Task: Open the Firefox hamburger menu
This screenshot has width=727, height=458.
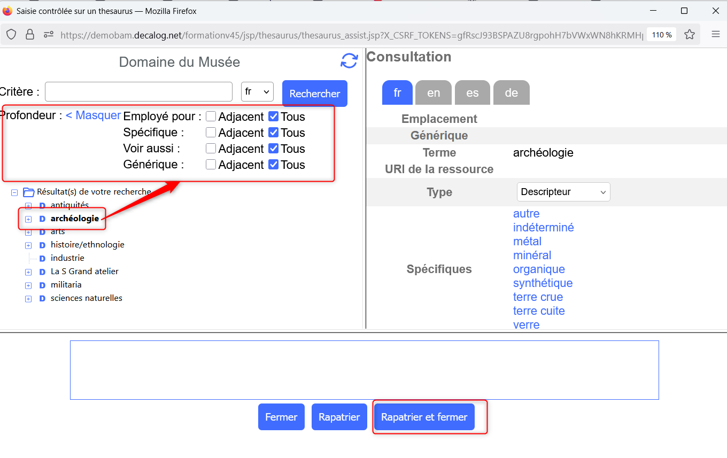Action: tap(716, 35)
